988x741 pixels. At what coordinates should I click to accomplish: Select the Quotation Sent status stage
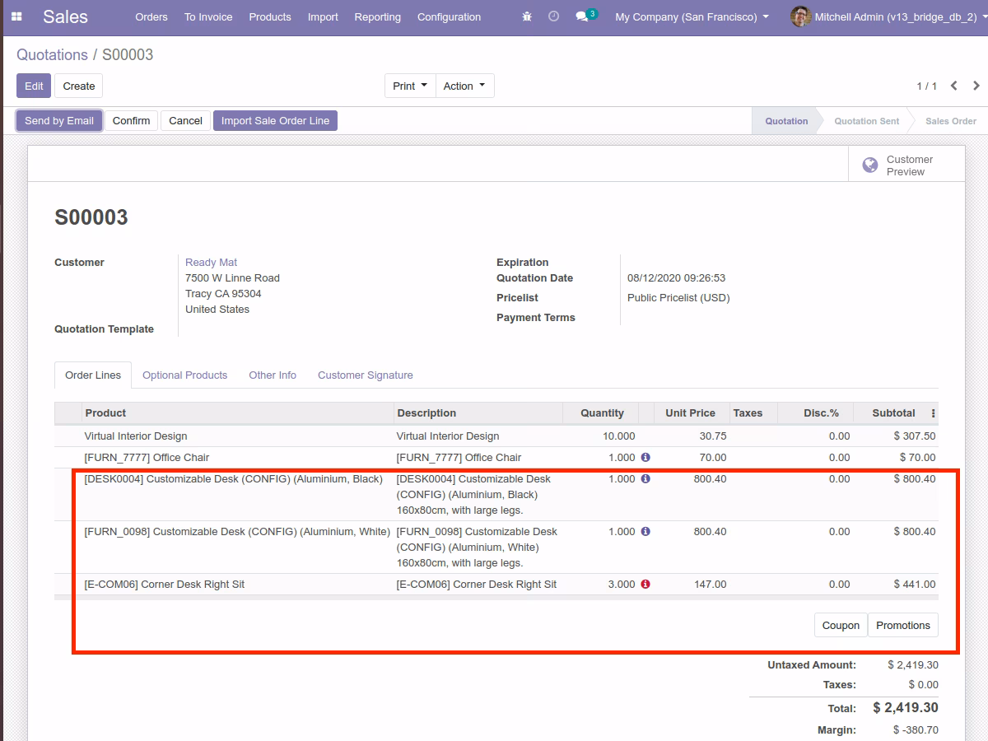[x=866, y=120]
